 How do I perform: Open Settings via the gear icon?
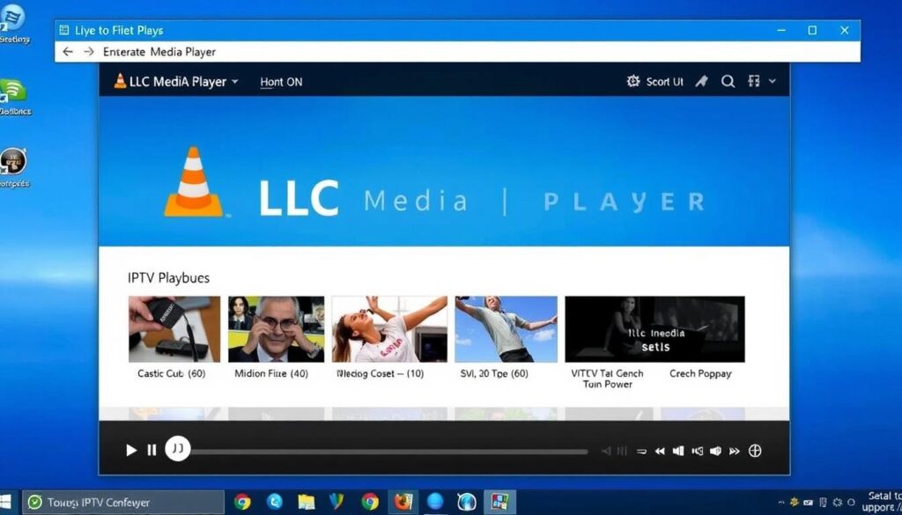tap(633, 82)
